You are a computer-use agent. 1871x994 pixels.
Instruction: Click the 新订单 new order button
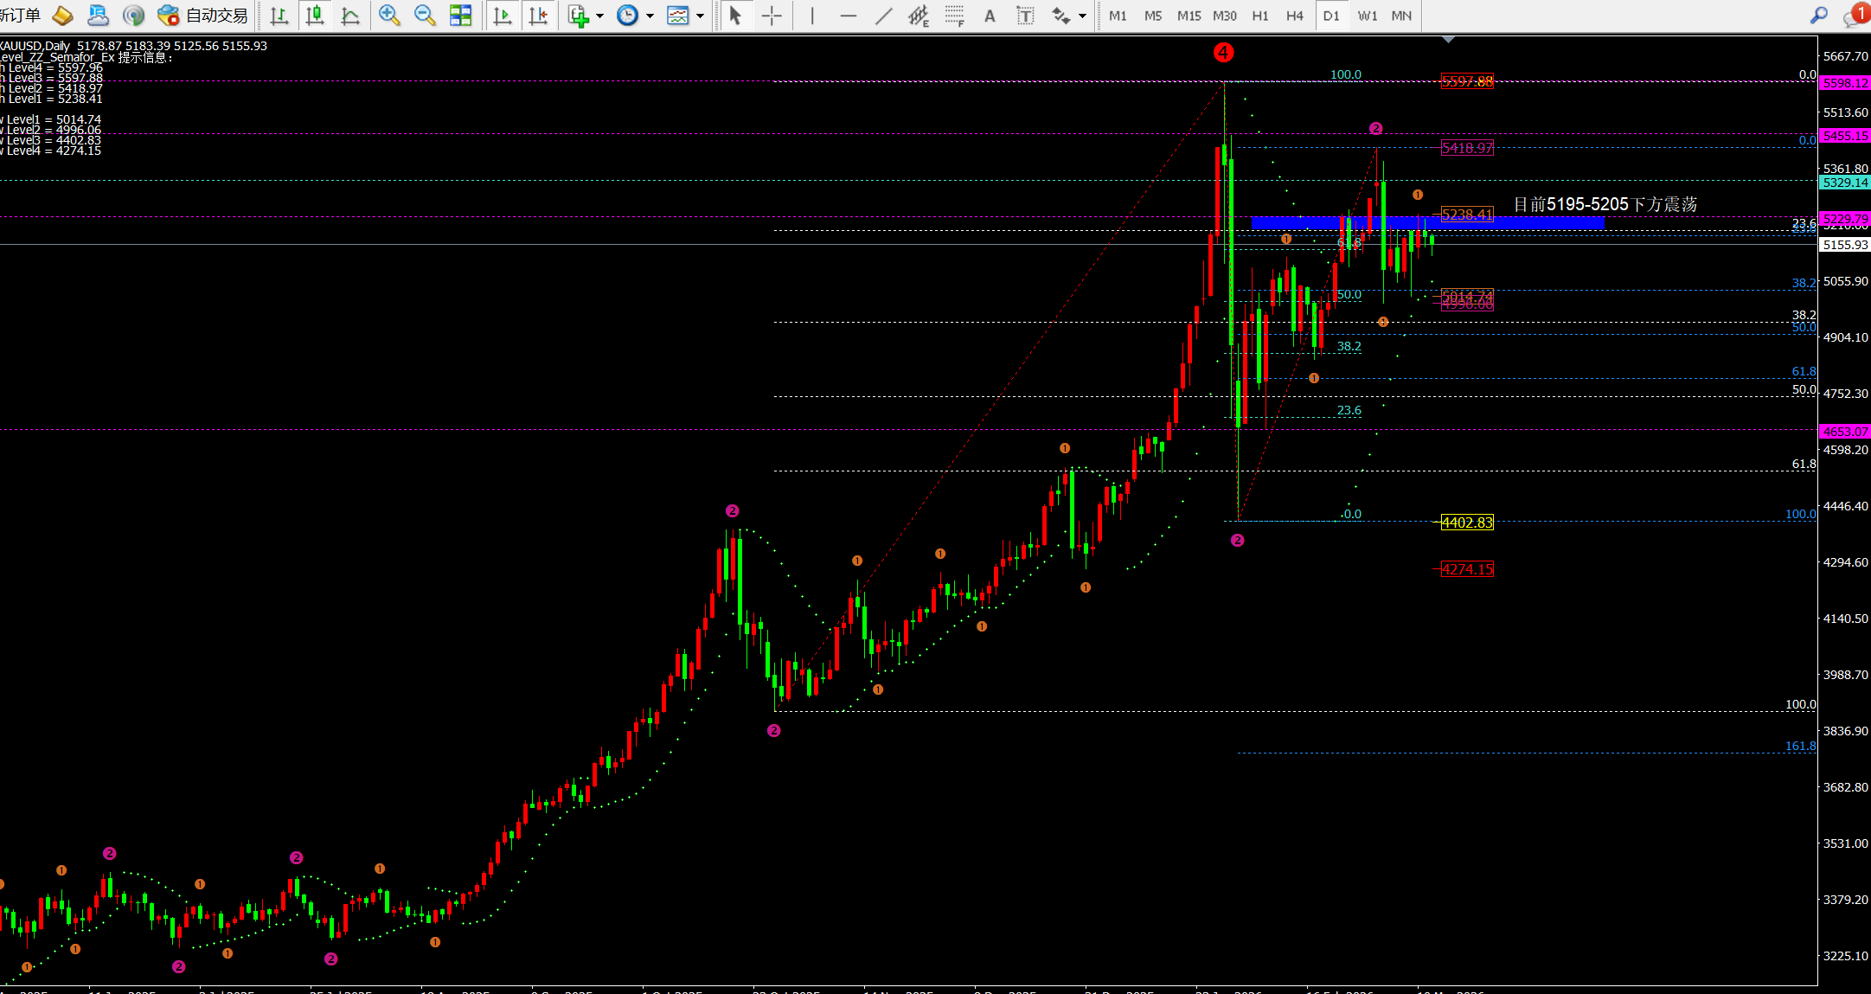[x=19, y=16]
